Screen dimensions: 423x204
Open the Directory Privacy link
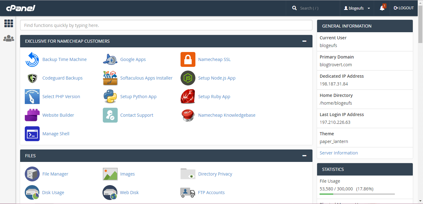(x=215, y=174)
